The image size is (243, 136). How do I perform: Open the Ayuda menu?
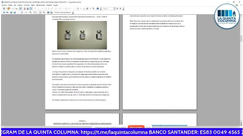point(55,5)
